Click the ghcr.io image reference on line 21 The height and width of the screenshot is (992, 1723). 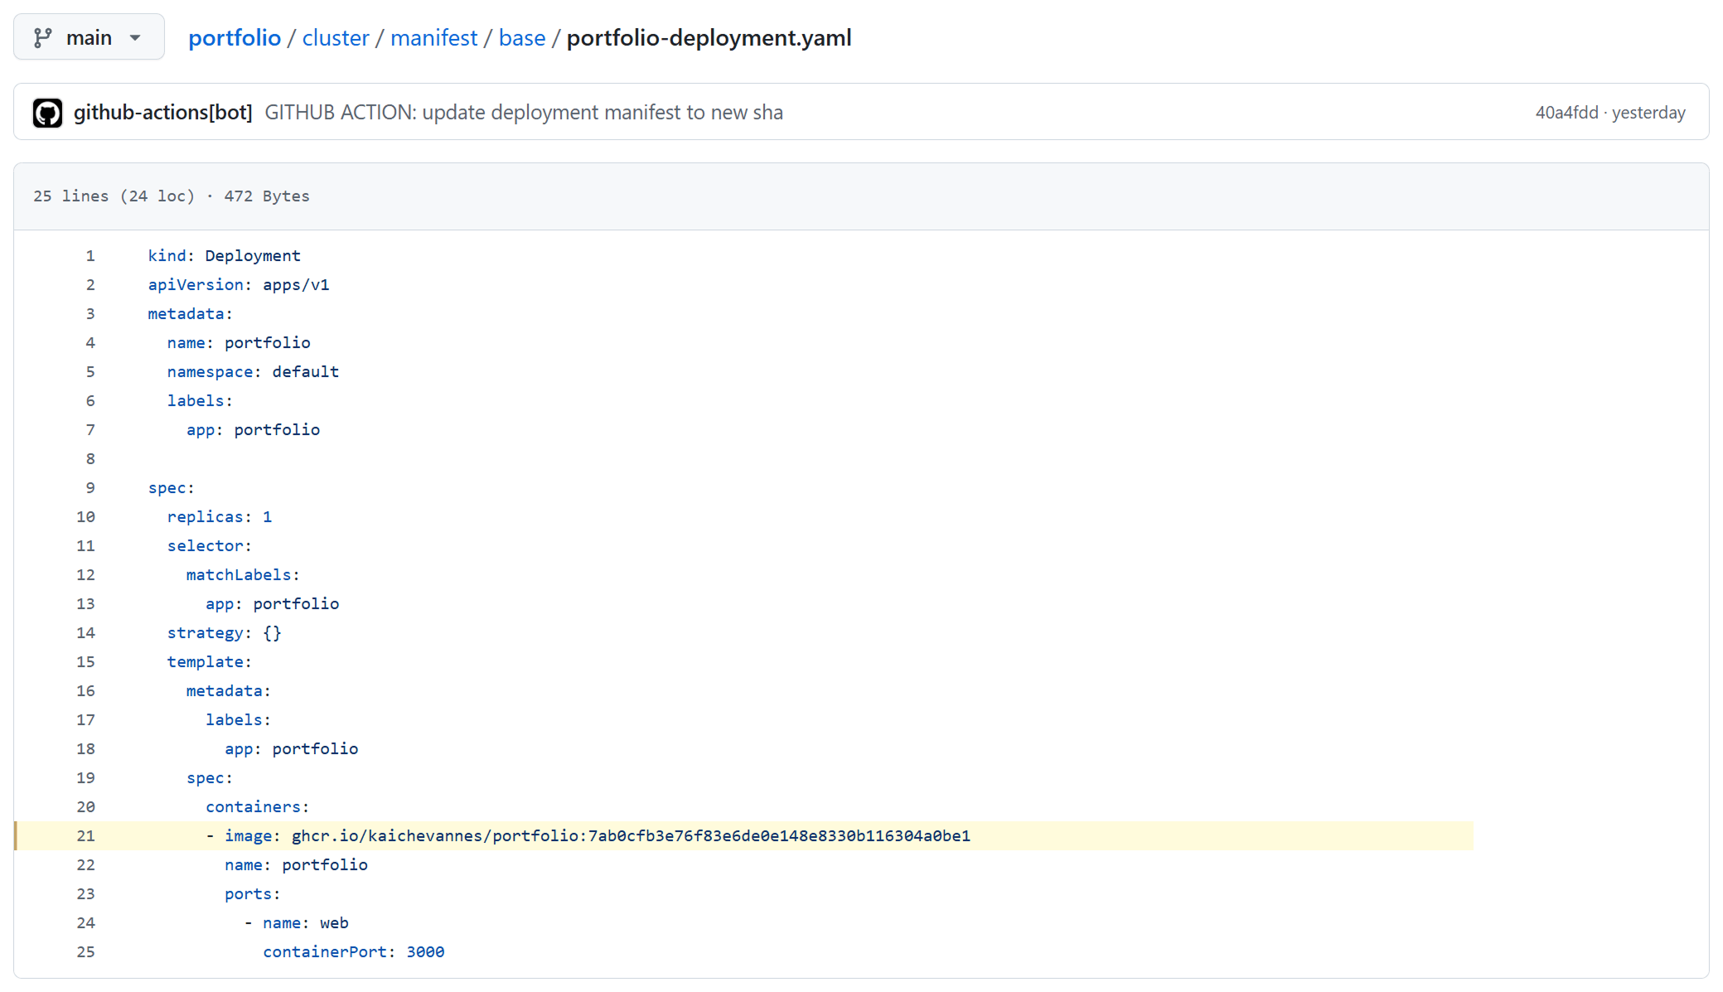(x=630, y=836)
